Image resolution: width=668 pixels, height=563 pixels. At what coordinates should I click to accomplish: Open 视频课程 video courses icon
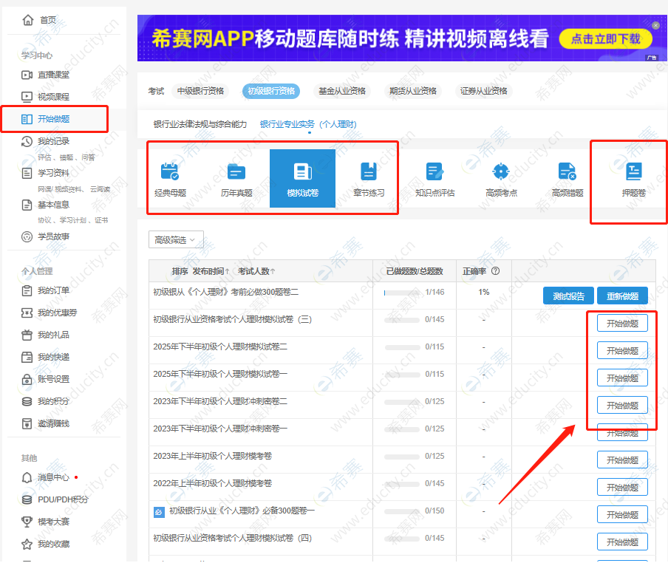27,97
